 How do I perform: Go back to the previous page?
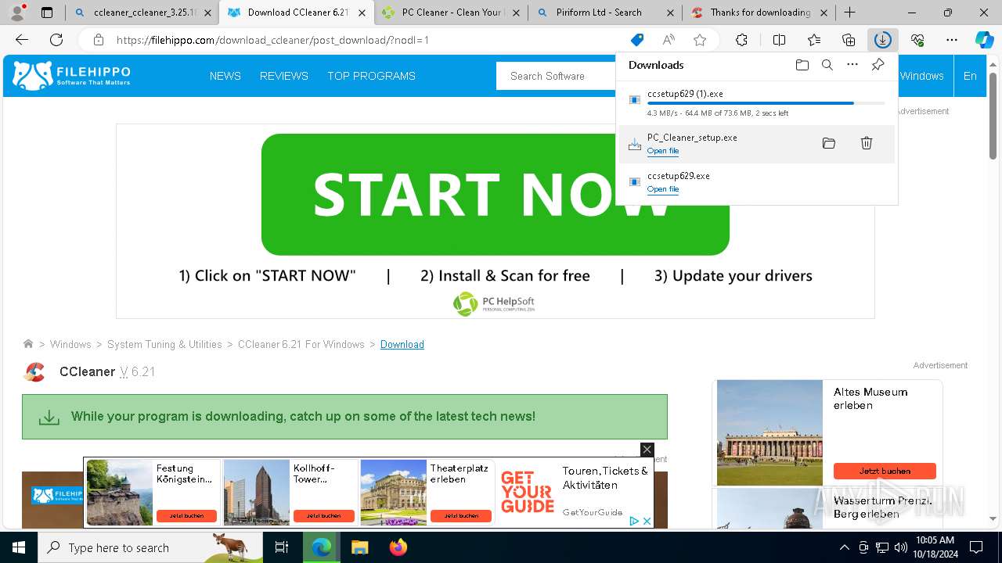[22, 40]
